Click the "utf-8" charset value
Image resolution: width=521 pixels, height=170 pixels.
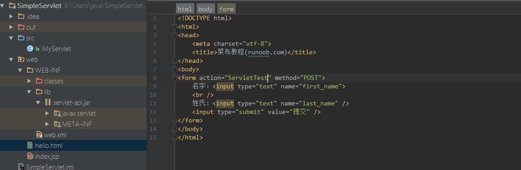tap(255, 44)
